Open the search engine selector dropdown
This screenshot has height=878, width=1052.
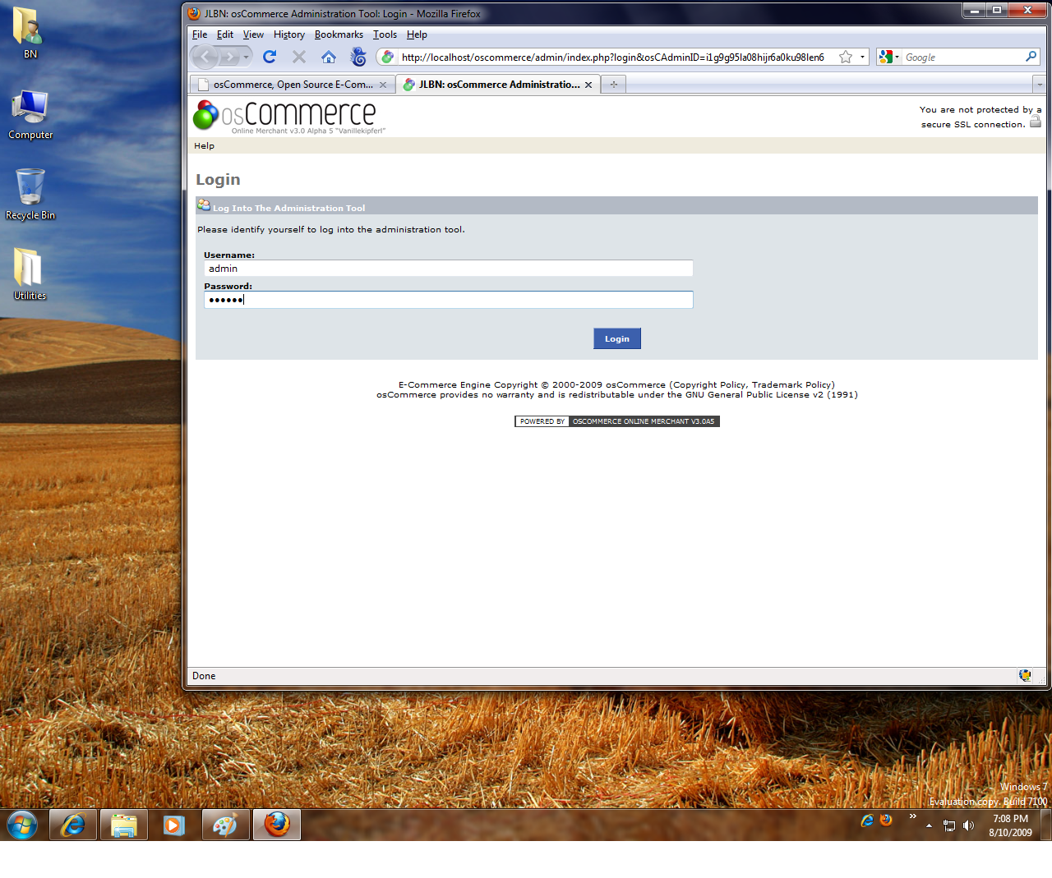click(889, 57)
